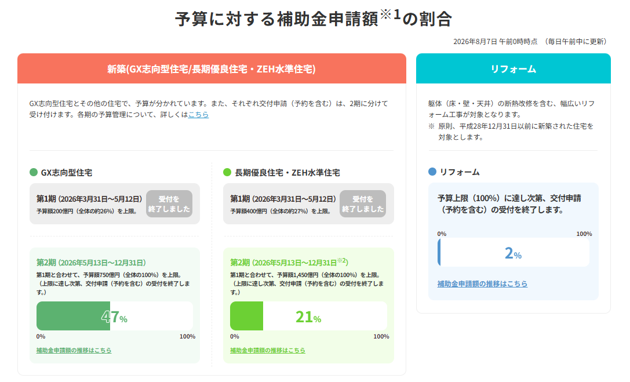Select the teal リフォーム header
Viewport: 630px width, 382px height.
(x=514, y=68)
